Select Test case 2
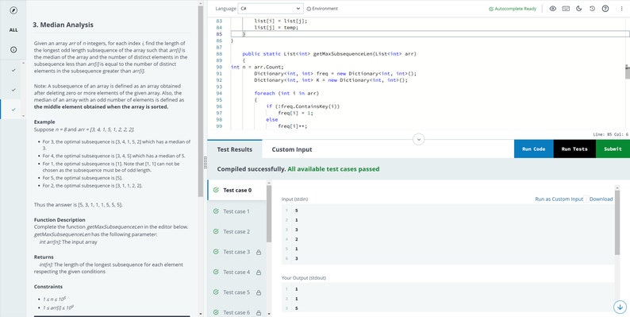630x317 pixels. [x=237, y=231]
